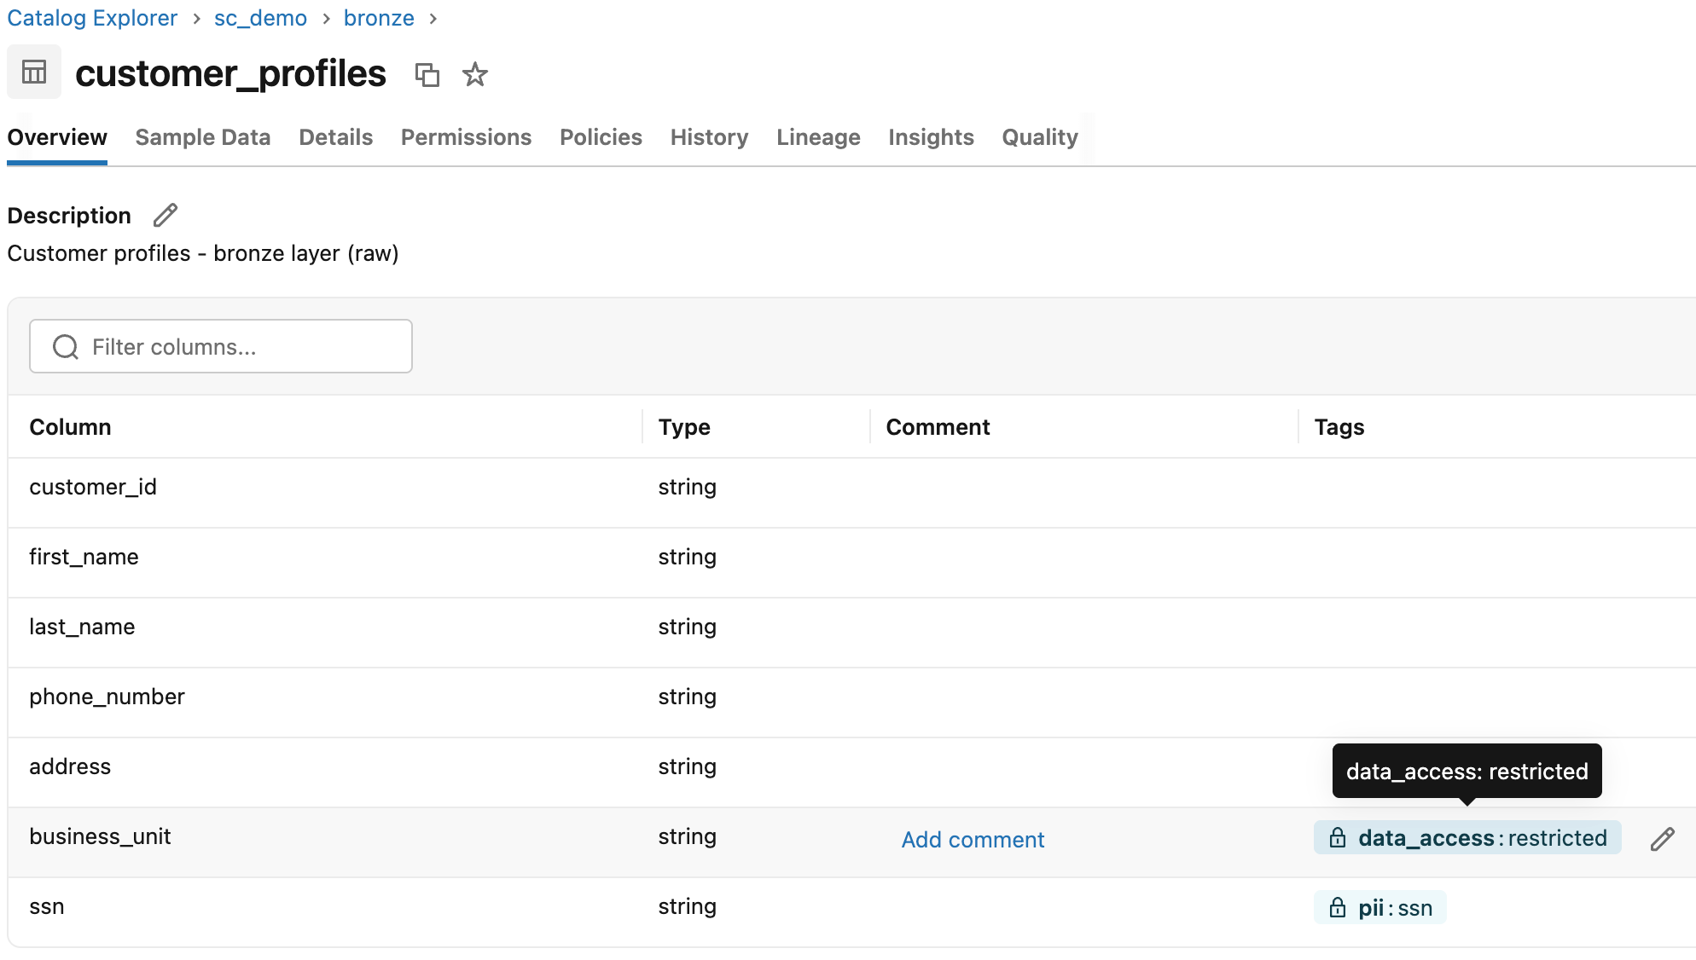Screen dimensions: 1696x960
Task: Click the magnifier in filter columns box
Action: tap(65, 346)
